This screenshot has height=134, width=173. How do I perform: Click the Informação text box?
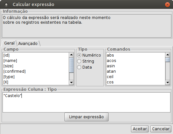pos(86,26)
